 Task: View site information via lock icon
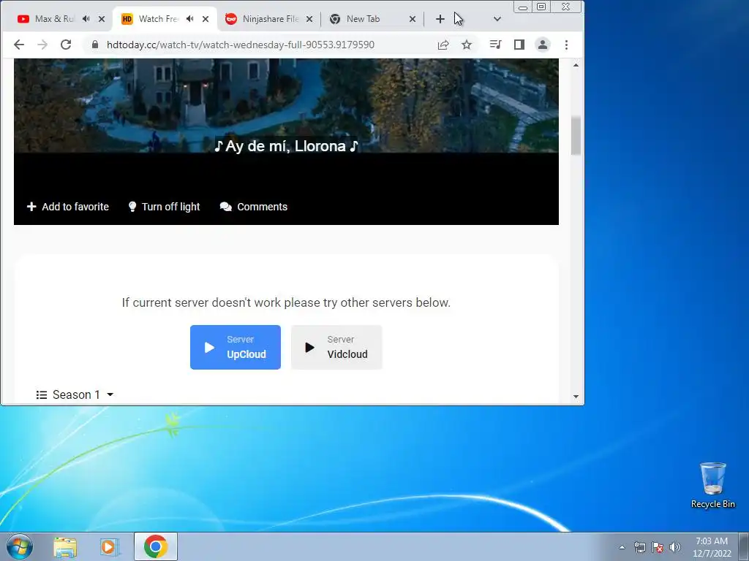click(95, 45)
